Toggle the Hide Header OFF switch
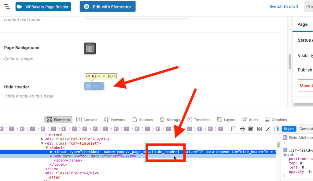The image size is (313, 181). click(x=94, y=86)
